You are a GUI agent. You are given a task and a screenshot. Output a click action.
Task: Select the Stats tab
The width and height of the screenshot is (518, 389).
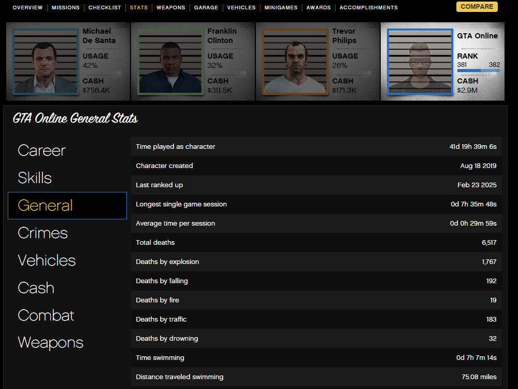(x=139, y=7)
